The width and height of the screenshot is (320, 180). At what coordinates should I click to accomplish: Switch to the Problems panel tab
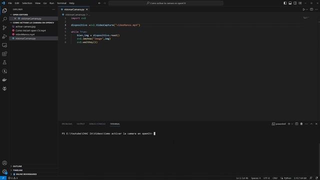click(x=67, y=124)
